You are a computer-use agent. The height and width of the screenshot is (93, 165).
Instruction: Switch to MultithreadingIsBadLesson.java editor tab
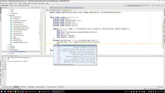coord(75,8)
